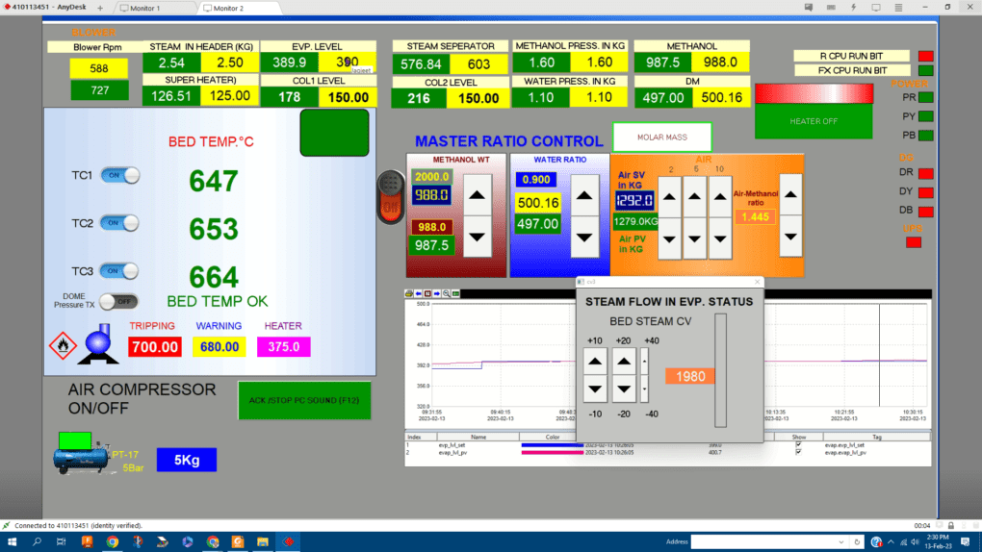Open notification center icon in taskbar

pyautogui.click(x=965, y=542)
